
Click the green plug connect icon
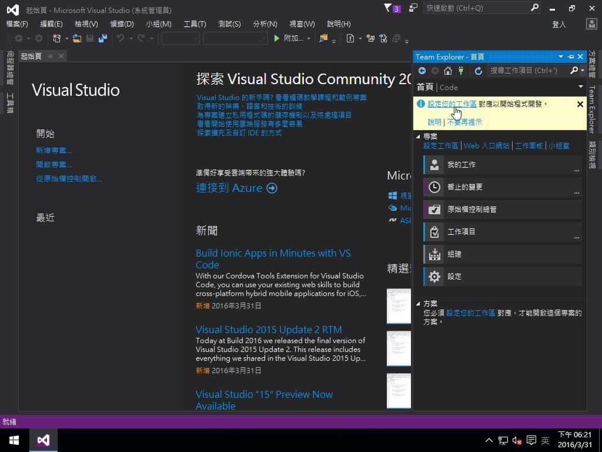461,71
